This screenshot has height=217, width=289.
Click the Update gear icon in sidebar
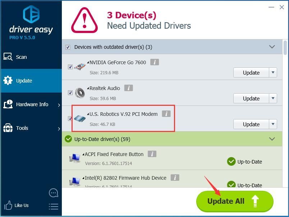pyautogui.click(x=8, y=80)
